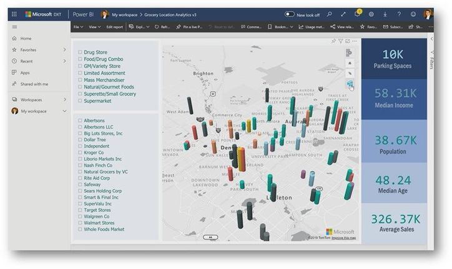The image size is (452, 269).
Task: Open the Bookmarks dropdown in toolbar
Action: click(x=280, y=27)
